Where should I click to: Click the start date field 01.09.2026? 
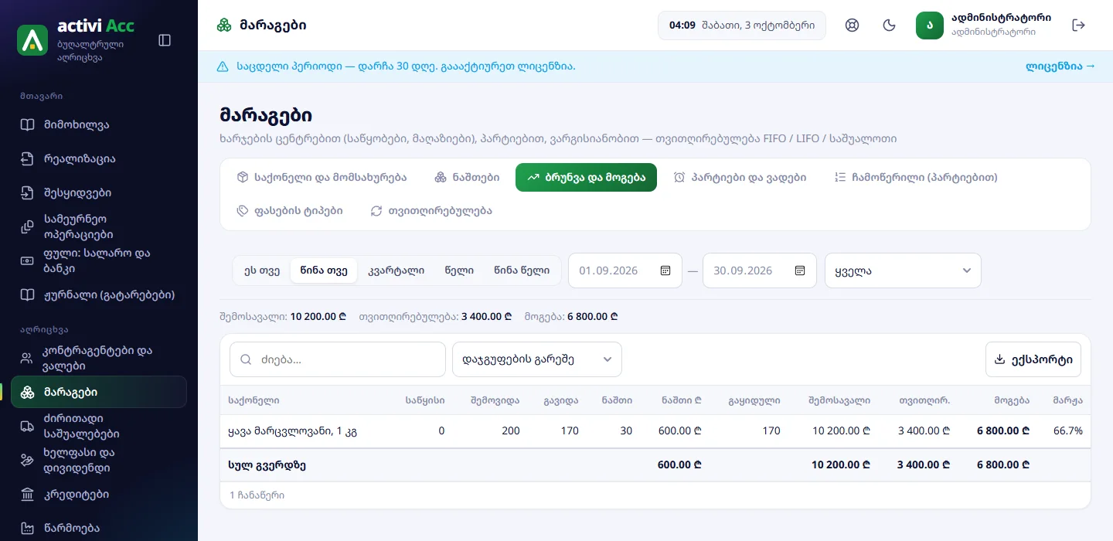tap(625, 270)
